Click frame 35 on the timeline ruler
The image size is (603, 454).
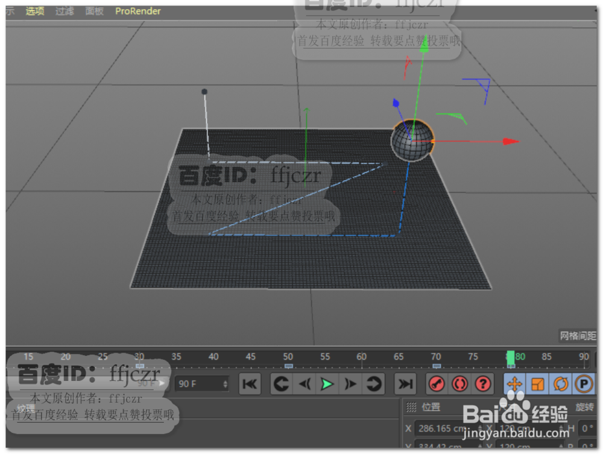tap(176, 357)
